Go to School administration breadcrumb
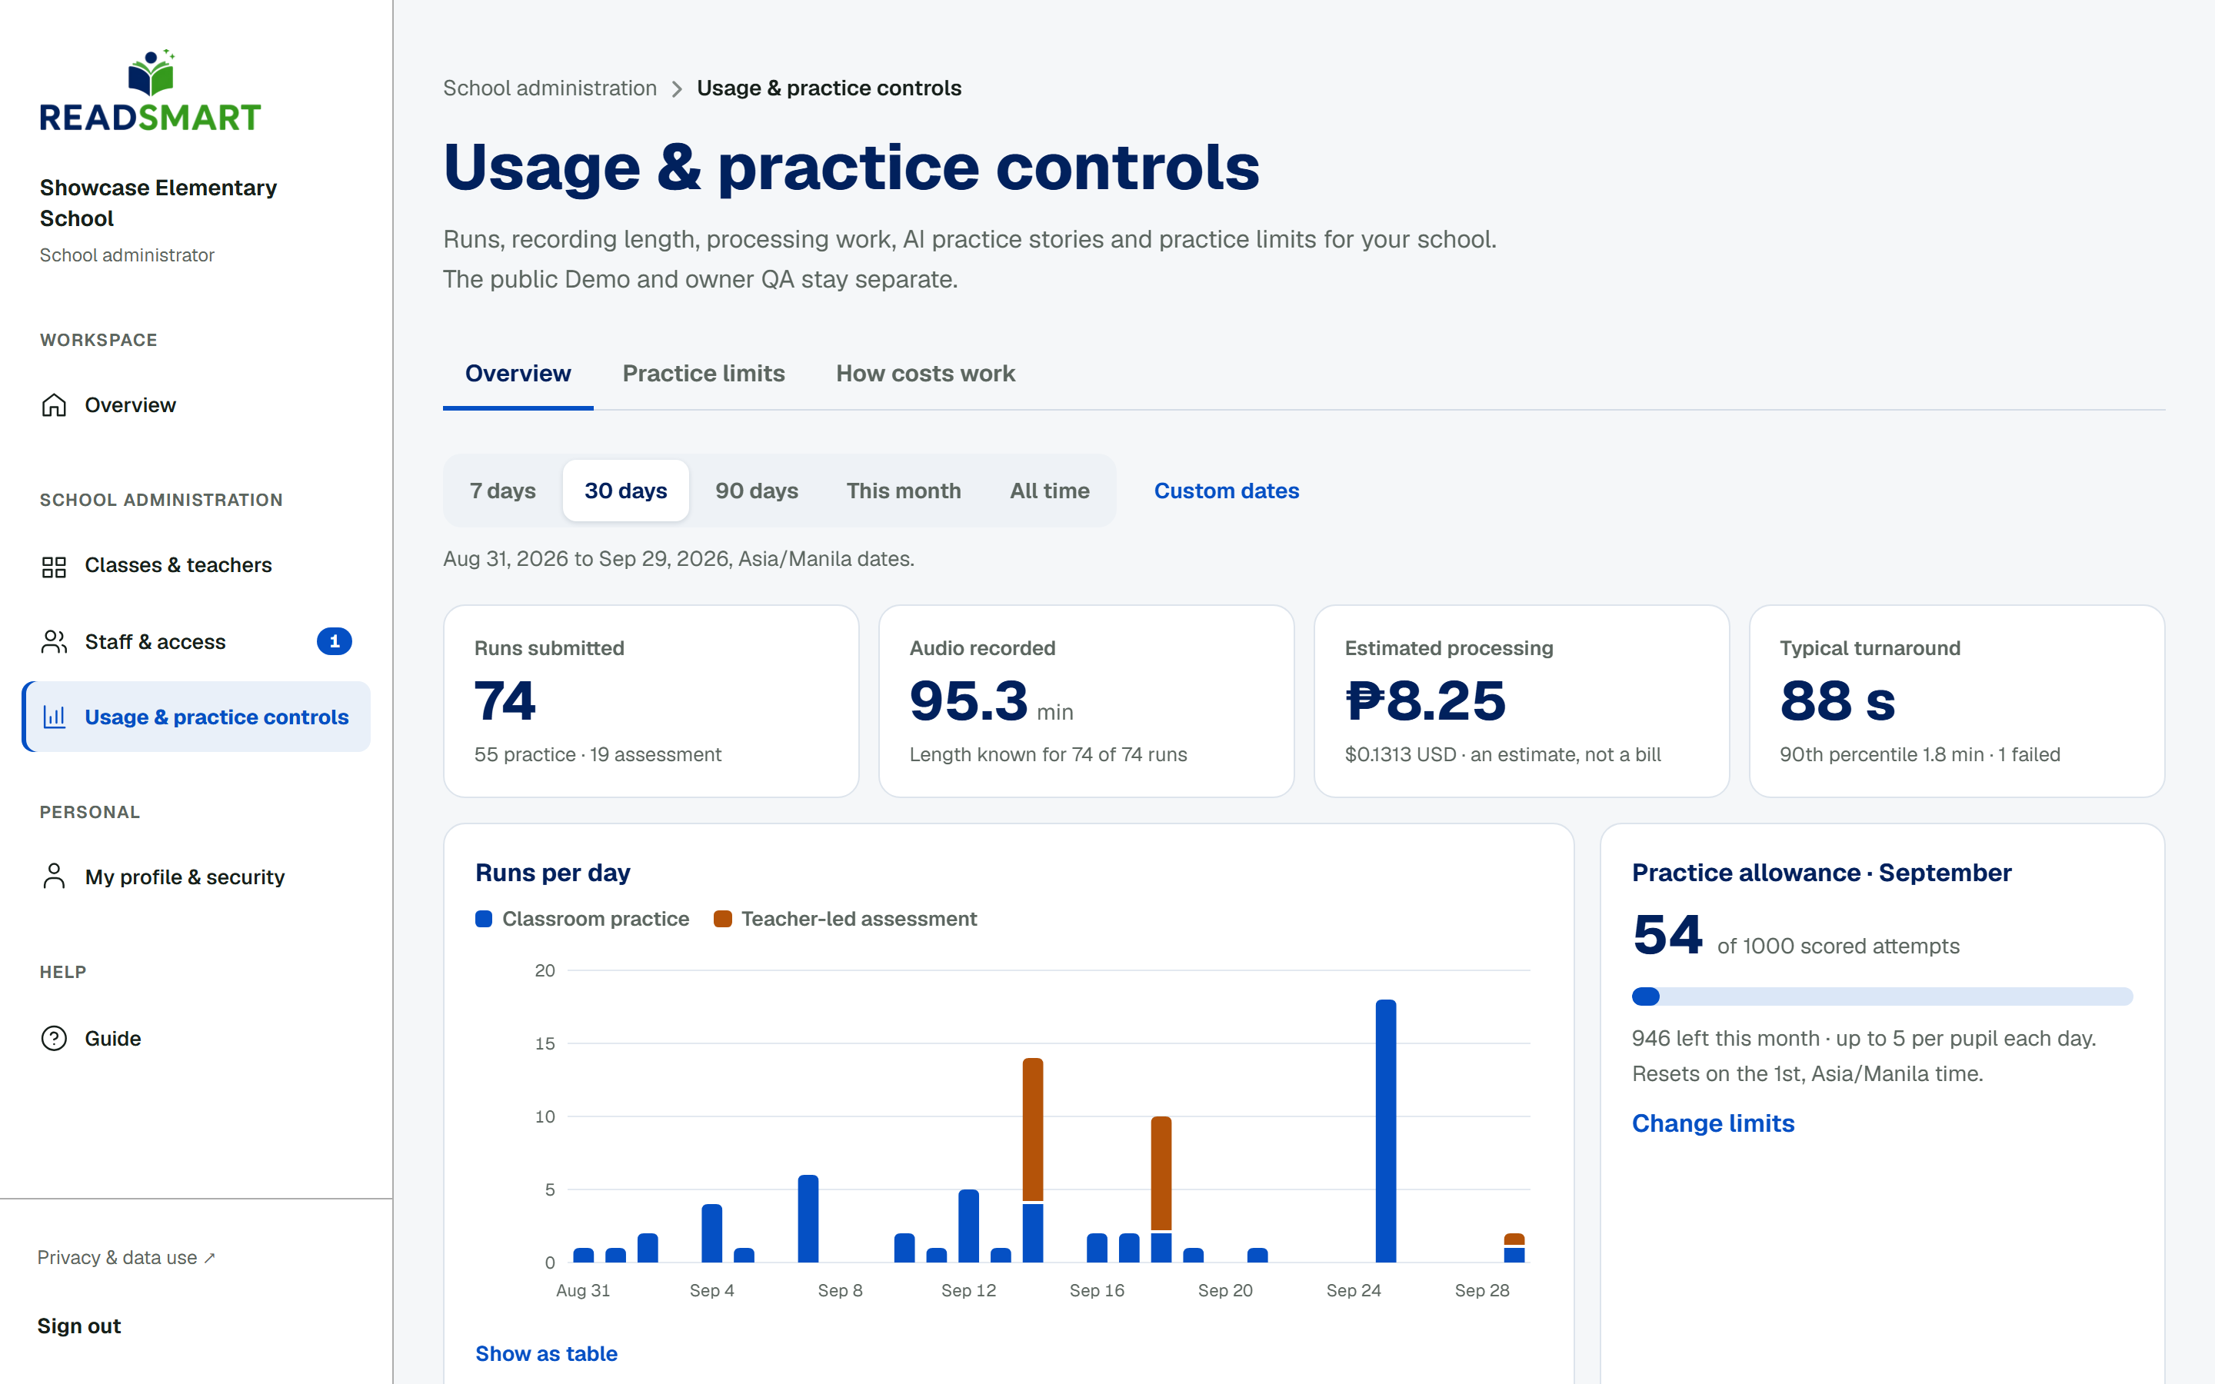Image resolution: width=2215 pixels, height=1384 pixels. click(x=550, y=88)
